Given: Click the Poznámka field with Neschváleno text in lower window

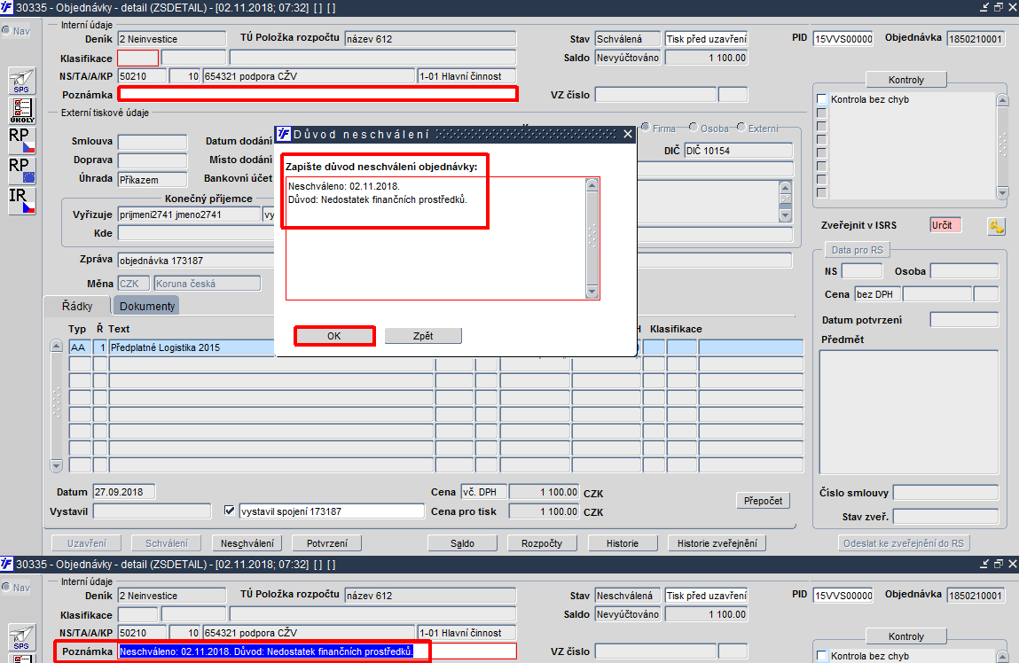Looking at the screenshot, I should [x=317, y=651].
